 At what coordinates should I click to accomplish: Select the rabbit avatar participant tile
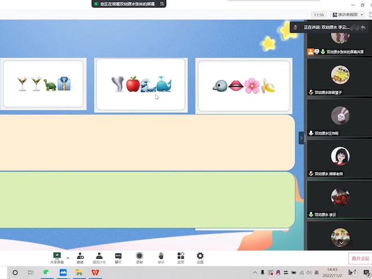[339, 118]
